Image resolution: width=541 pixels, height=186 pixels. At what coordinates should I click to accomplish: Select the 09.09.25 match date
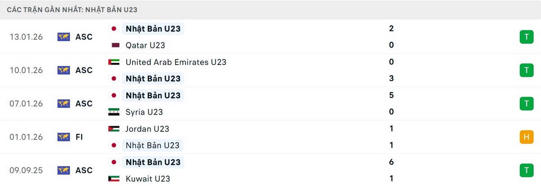pyautogui.click(x=26, y=170)
